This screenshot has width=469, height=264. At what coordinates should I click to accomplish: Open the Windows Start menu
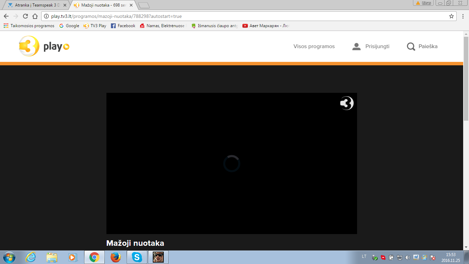pyautogui.click(x=9, y=257)
